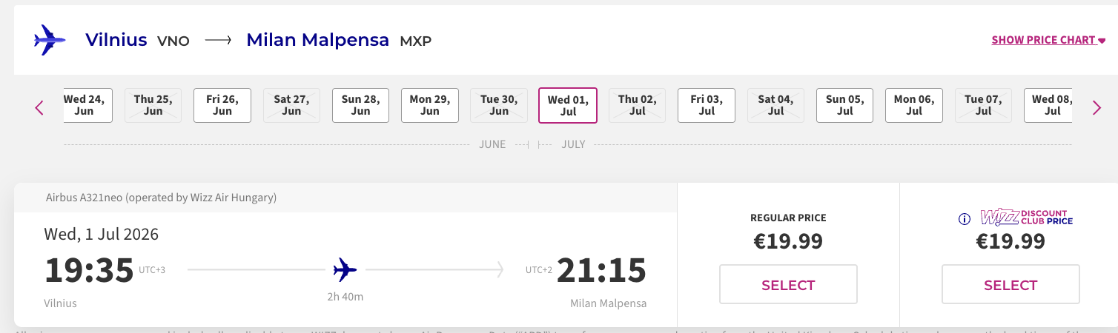
Task: Click the Wizz Discount Club Price logo
Action: [x=1027, y=218]
